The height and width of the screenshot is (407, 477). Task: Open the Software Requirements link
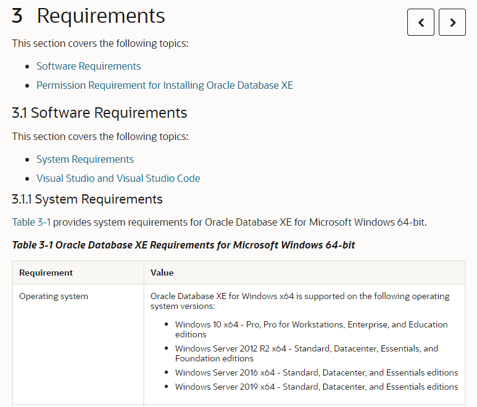pyautogui.click(x=88, y=66)
